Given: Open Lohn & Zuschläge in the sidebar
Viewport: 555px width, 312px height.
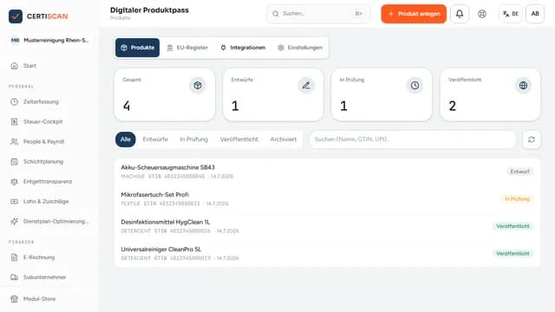Looking at the screenshot, I should coord(49,201).
